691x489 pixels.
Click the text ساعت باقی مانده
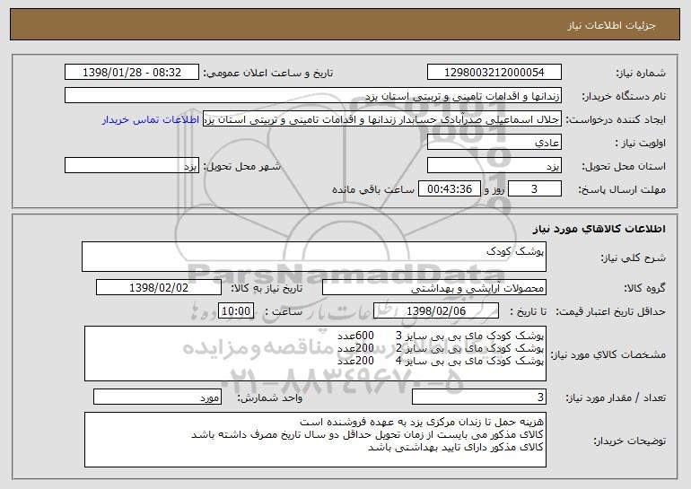point(373,189)
